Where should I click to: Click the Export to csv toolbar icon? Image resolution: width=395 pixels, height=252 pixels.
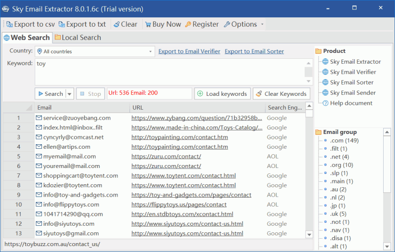click(x=9, y=24)
